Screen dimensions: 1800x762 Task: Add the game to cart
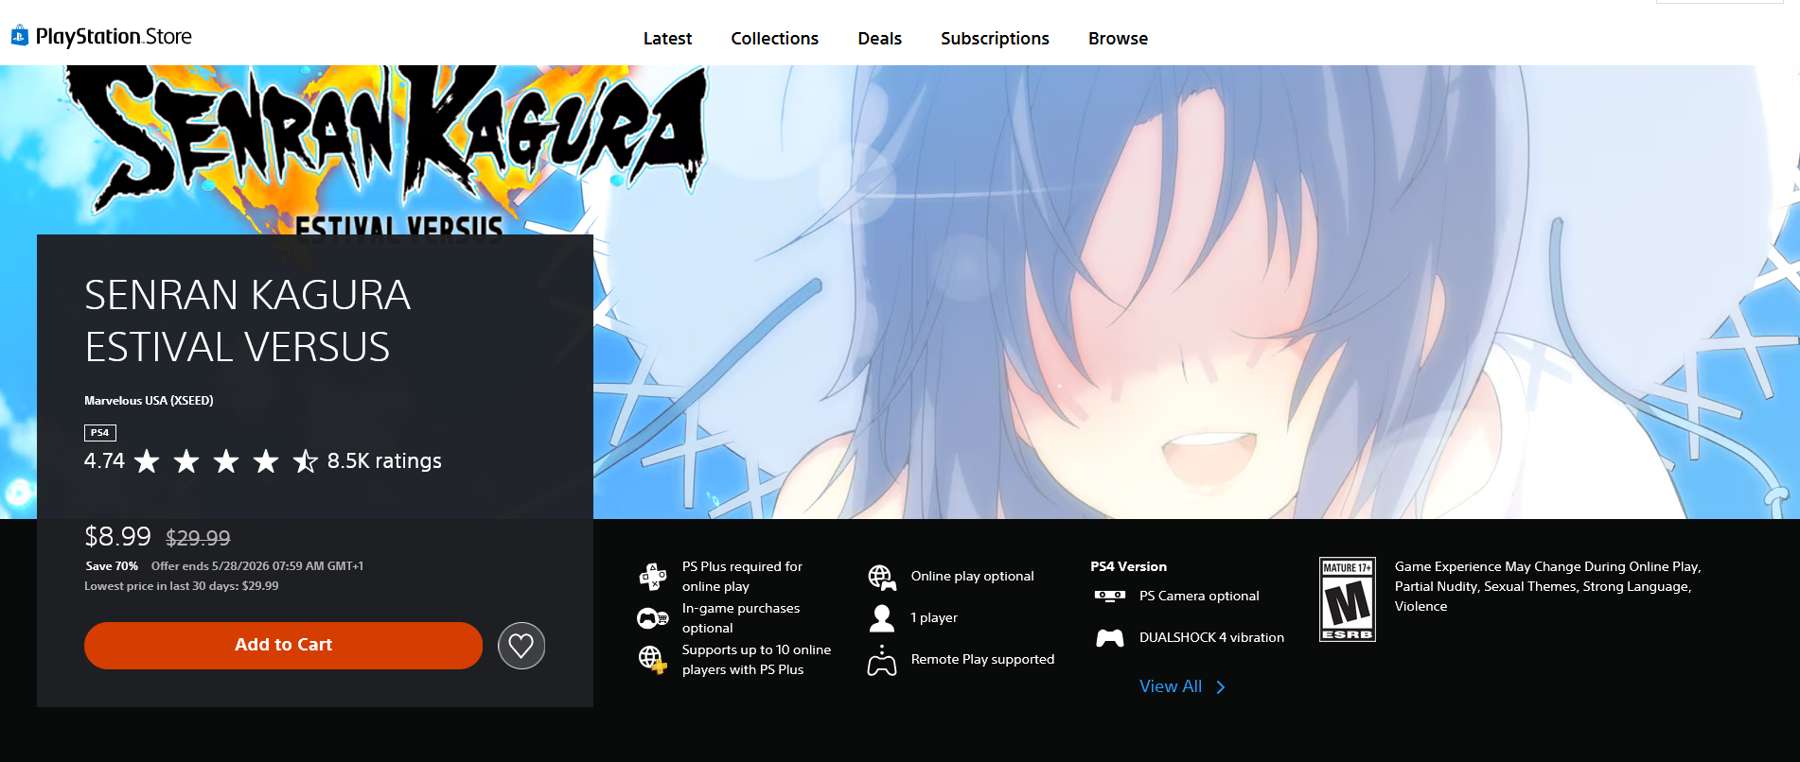283,646
